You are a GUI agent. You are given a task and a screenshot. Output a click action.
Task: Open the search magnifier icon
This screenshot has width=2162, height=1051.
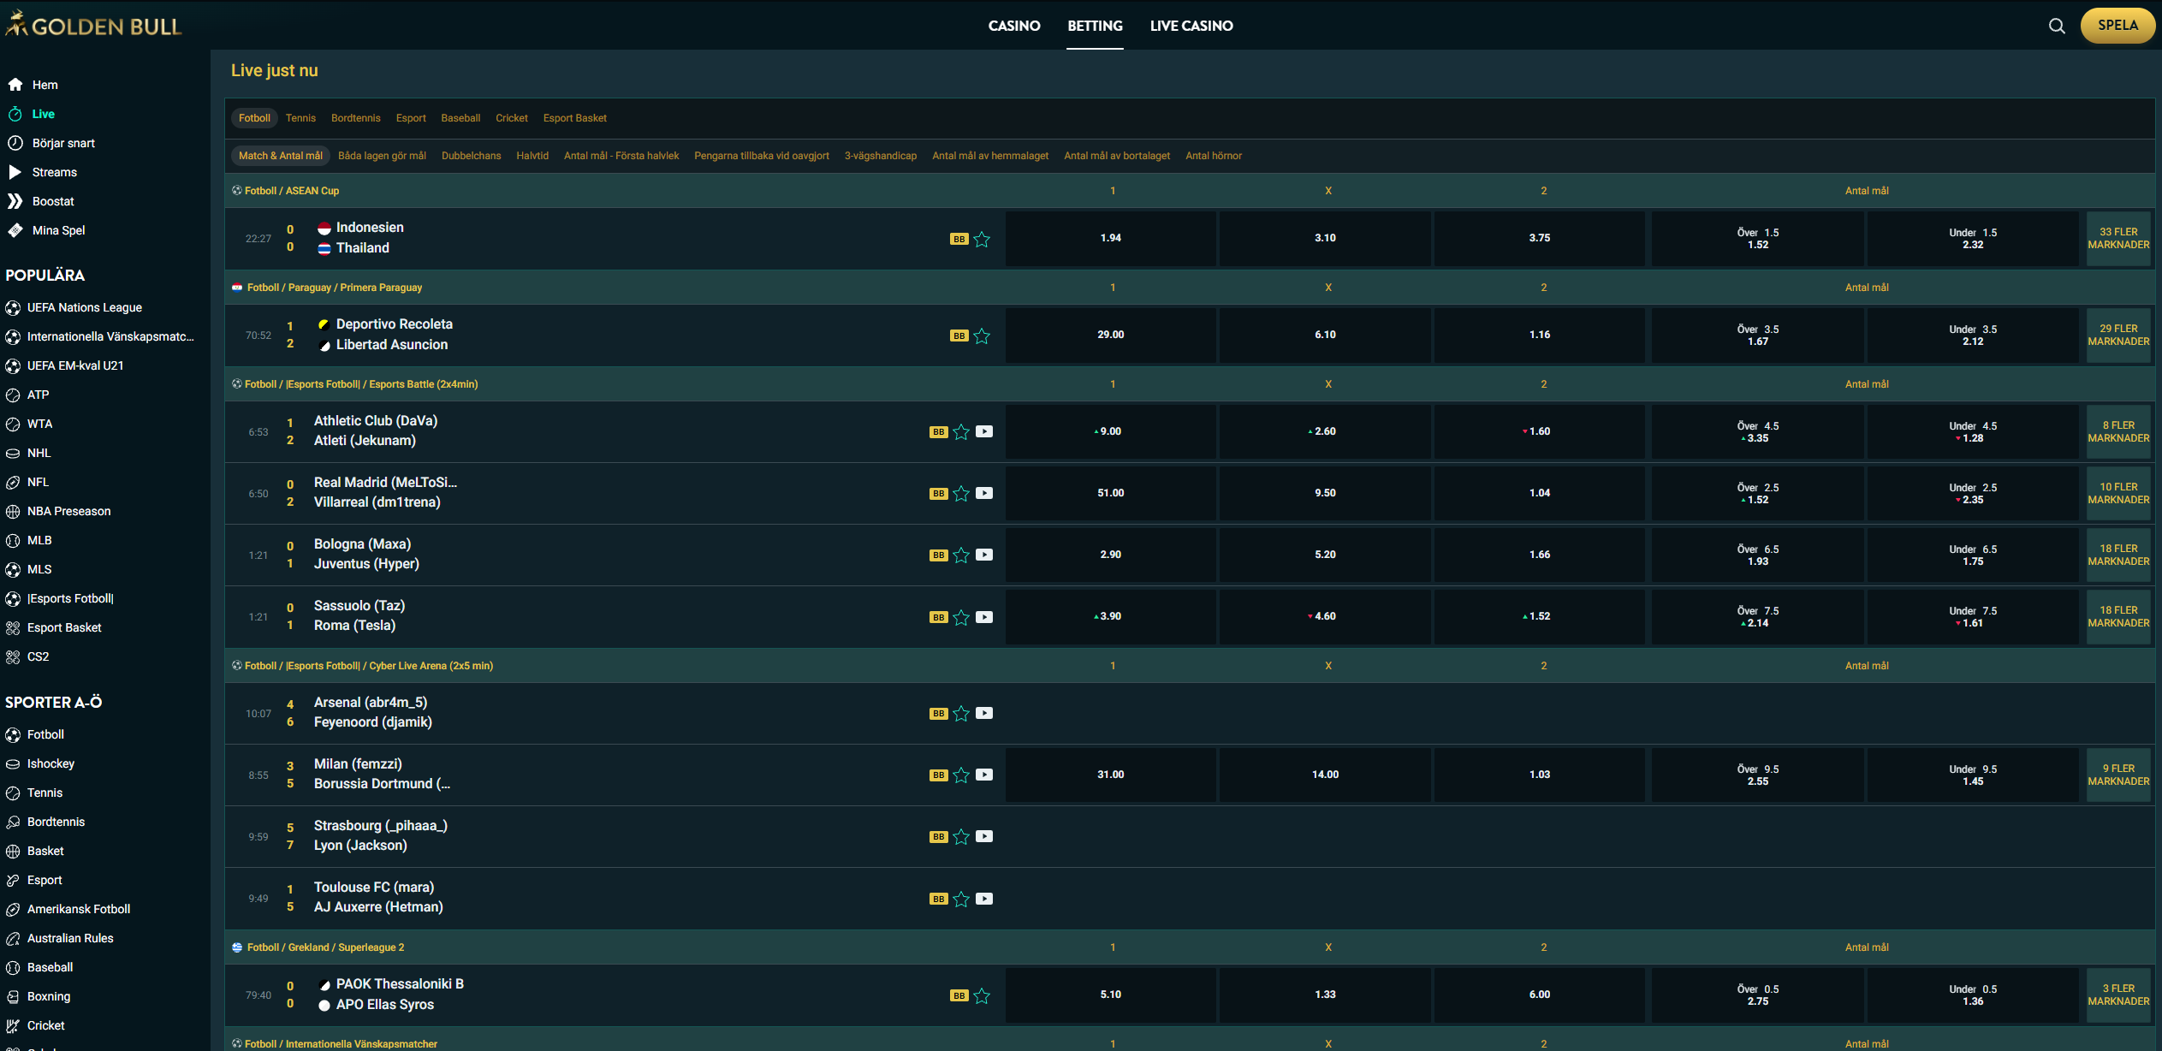click(2057, 26)
